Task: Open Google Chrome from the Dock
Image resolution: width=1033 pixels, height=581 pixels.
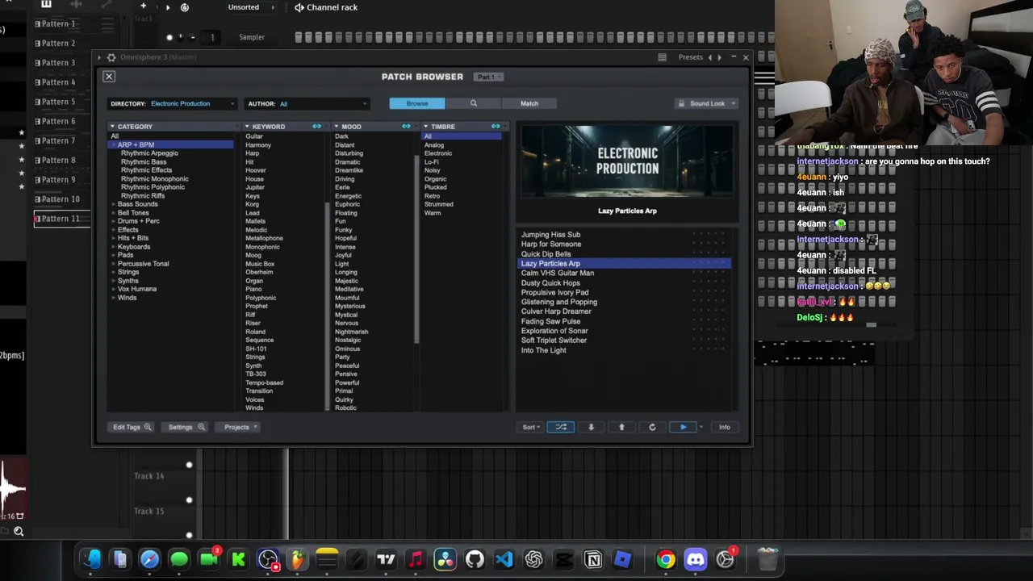Action: [x=666, y=559]
